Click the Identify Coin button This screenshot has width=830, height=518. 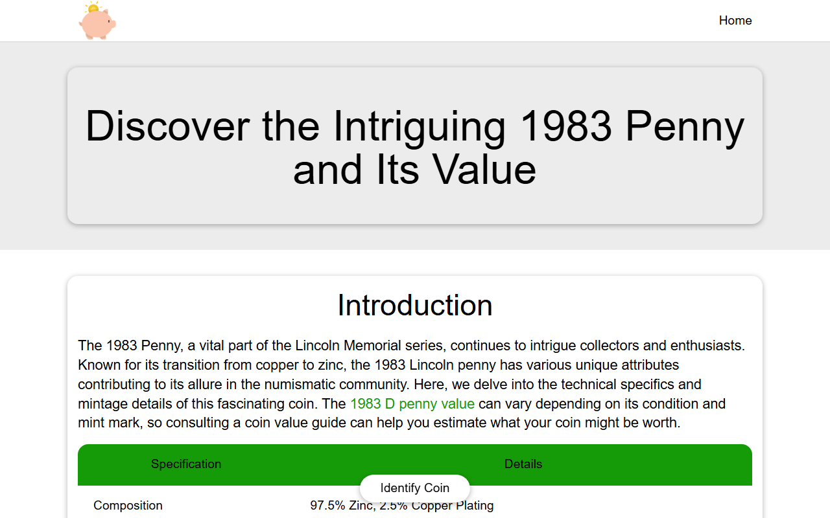click(415, 488)
